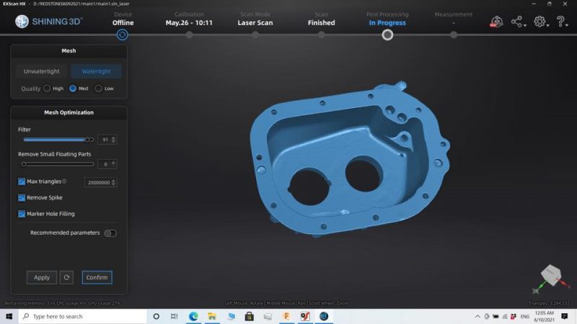Open Microsoft Edge from the taskbar
Viewport: 577px width, 324px height.
point(193,316)
